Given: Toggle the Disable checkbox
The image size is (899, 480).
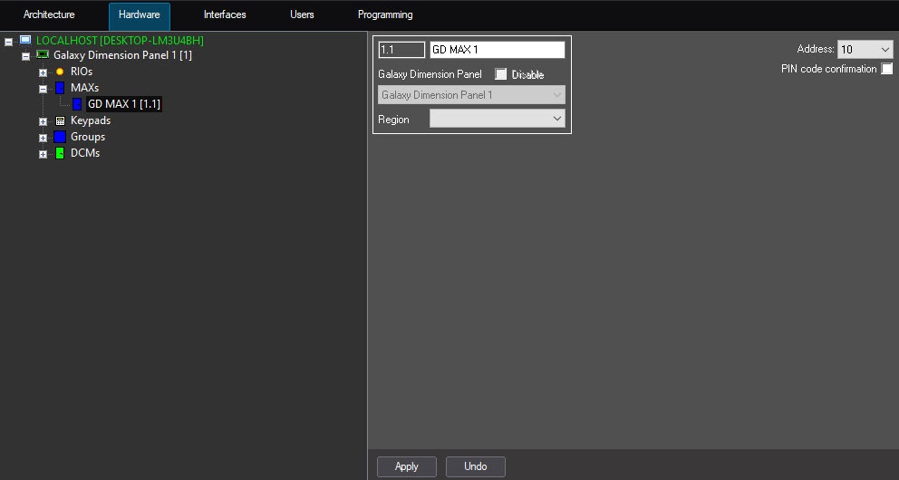Looking at the screenshot, I should point(501,74).
